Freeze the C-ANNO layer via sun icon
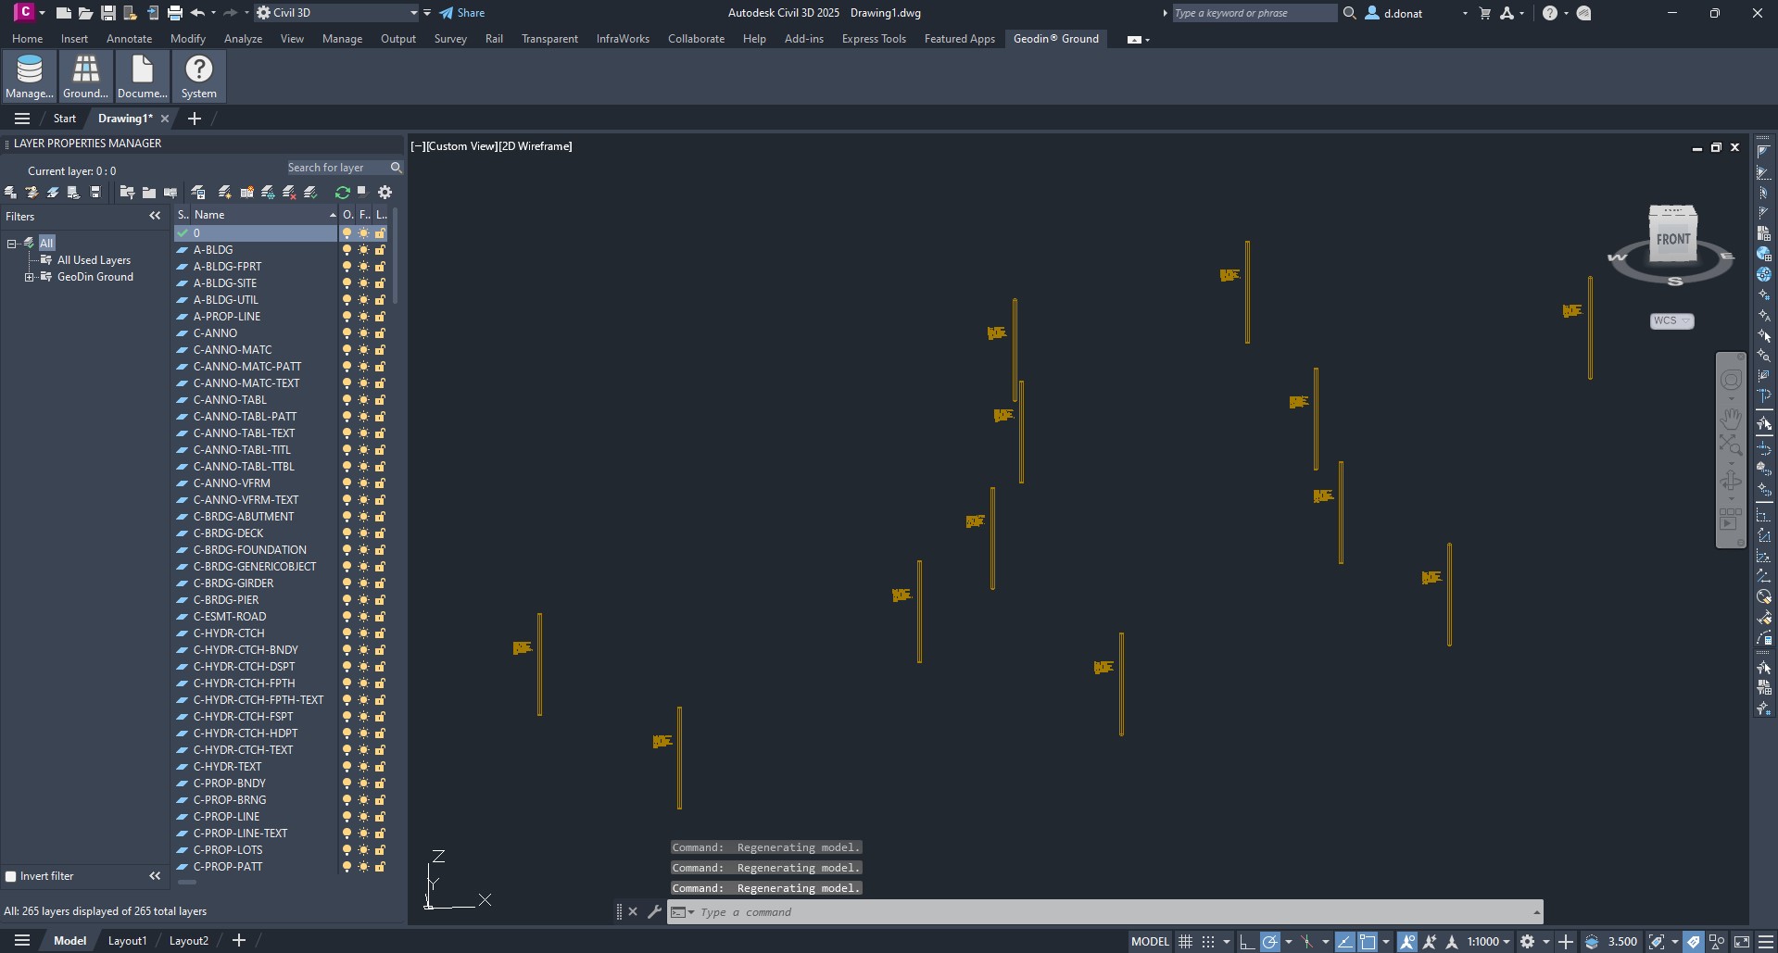 (363, 333)
